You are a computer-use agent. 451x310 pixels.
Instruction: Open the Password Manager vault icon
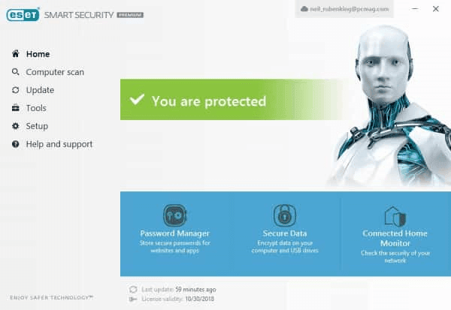[x=175, y=215]
